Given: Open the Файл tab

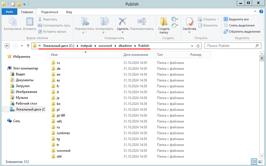Looking at the screenshot, I should [x=9, y=12].
